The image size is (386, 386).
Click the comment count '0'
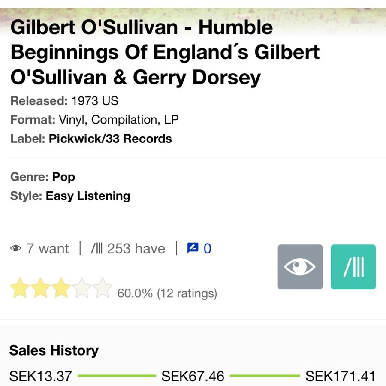click(x=207, y=249)
